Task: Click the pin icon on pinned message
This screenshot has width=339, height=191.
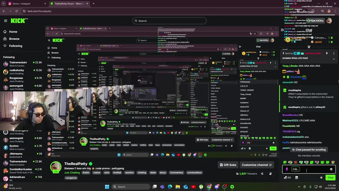Action: tap(327, 53)
